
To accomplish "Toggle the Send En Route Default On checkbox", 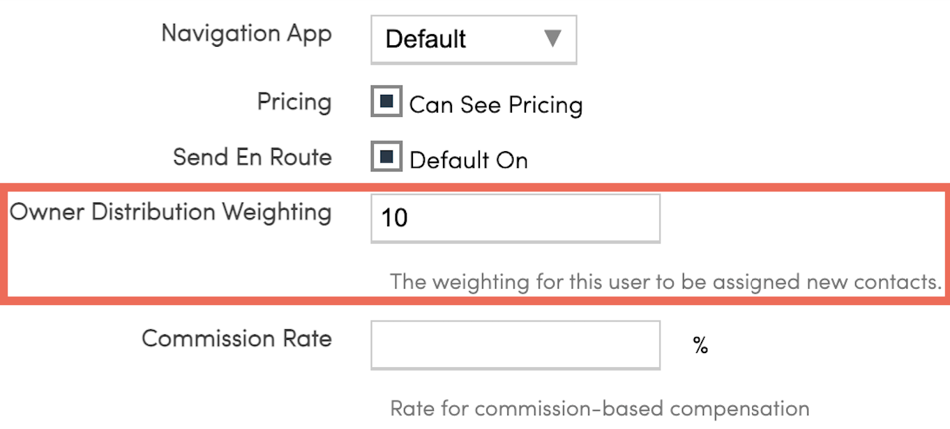I will pos(386,157).
